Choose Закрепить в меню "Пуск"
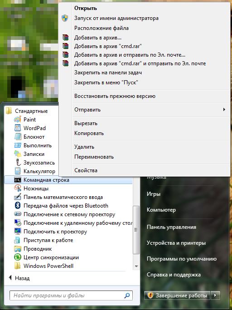 (106, 82)
